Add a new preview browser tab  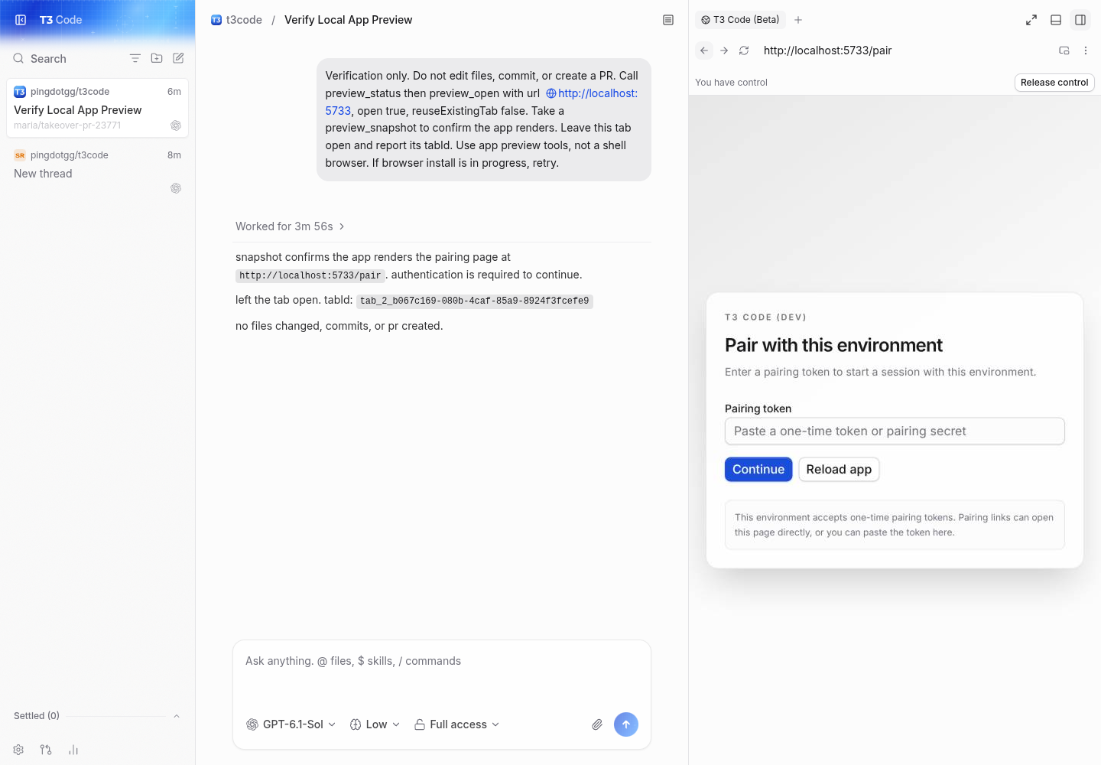[x=798, y=20]
